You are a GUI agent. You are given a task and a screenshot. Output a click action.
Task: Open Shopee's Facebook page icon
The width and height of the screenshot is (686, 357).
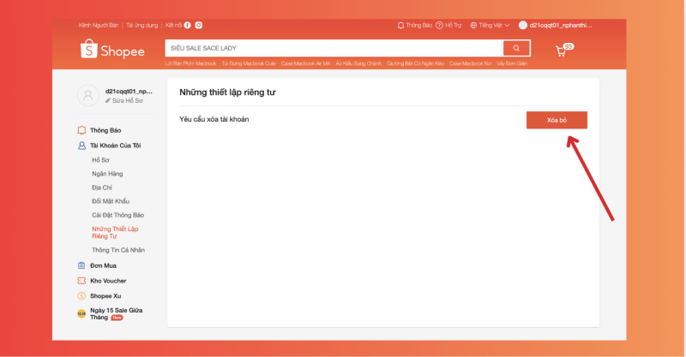tap(188, 26)
